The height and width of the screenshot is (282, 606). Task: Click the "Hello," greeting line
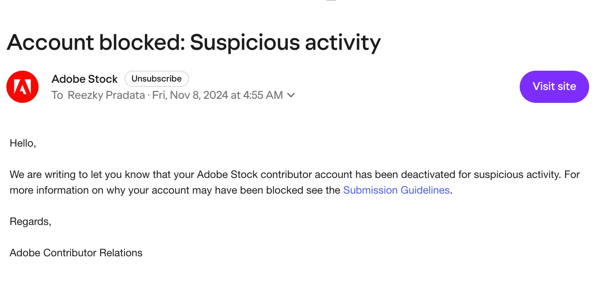click(23, 143)
